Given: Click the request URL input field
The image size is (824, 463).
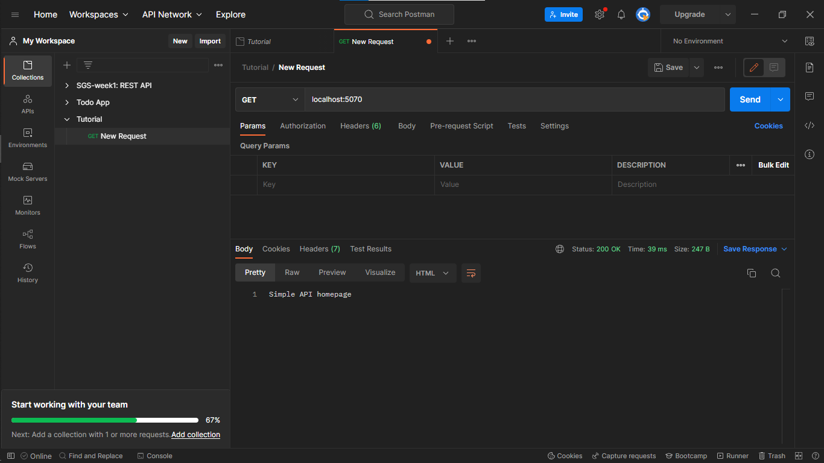Looking at the screenshot, I should point(514,99).
